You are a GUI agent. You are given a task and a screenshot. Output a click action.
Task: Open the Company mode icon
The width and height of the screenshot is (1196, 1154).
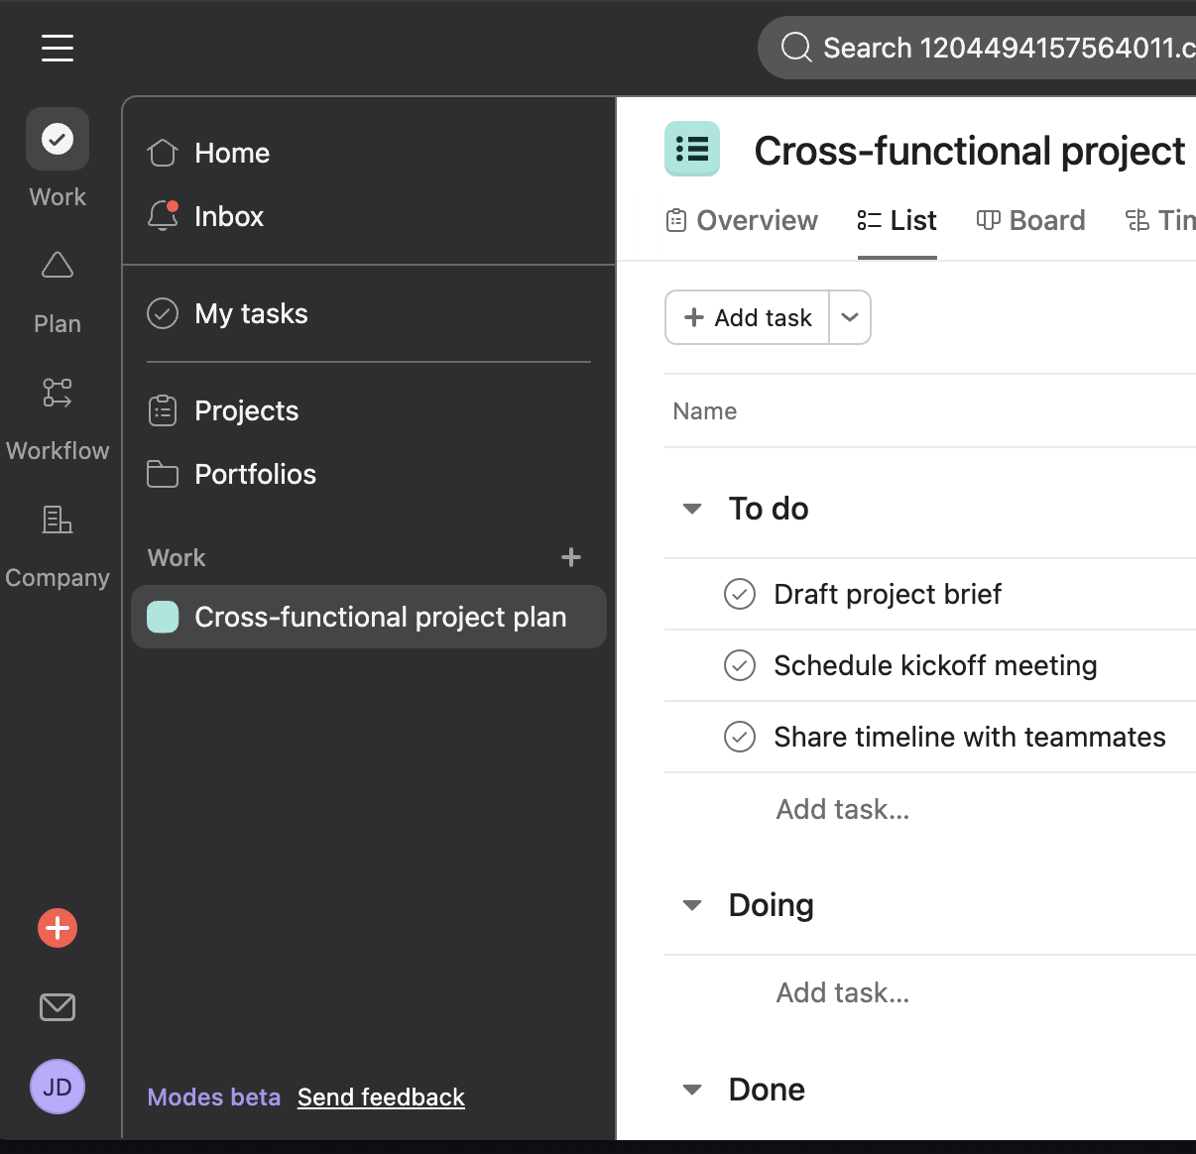click(58, 519)
